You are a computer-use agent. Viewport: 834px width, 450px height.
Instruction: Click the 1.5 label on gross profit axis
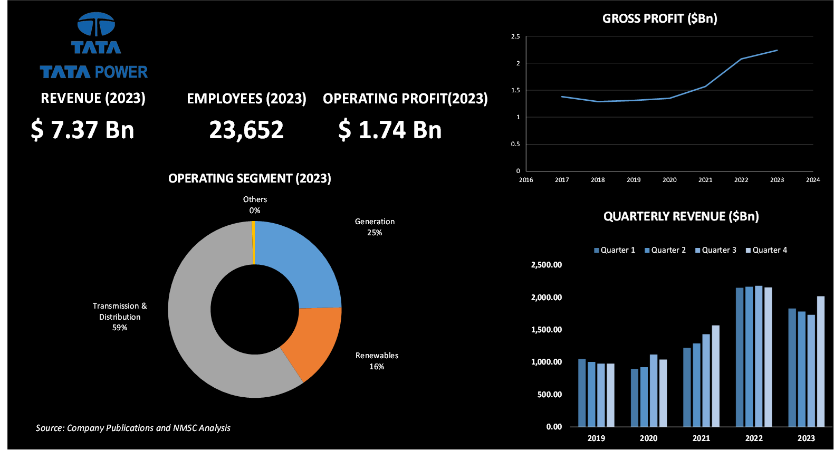tap(515, 90)
